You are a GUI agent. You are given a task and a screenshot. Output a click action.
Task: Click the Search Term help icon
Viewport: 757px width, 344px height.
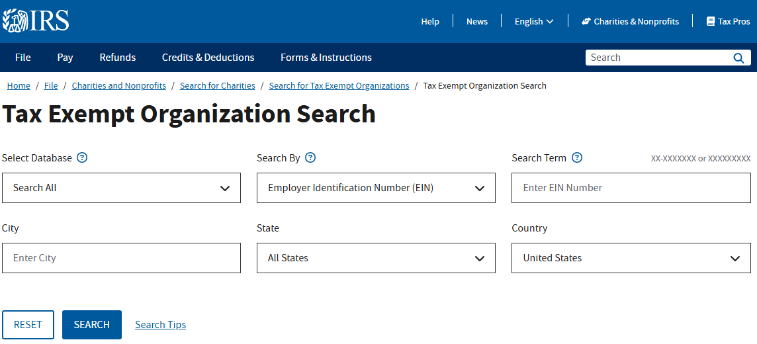[577, 157]
